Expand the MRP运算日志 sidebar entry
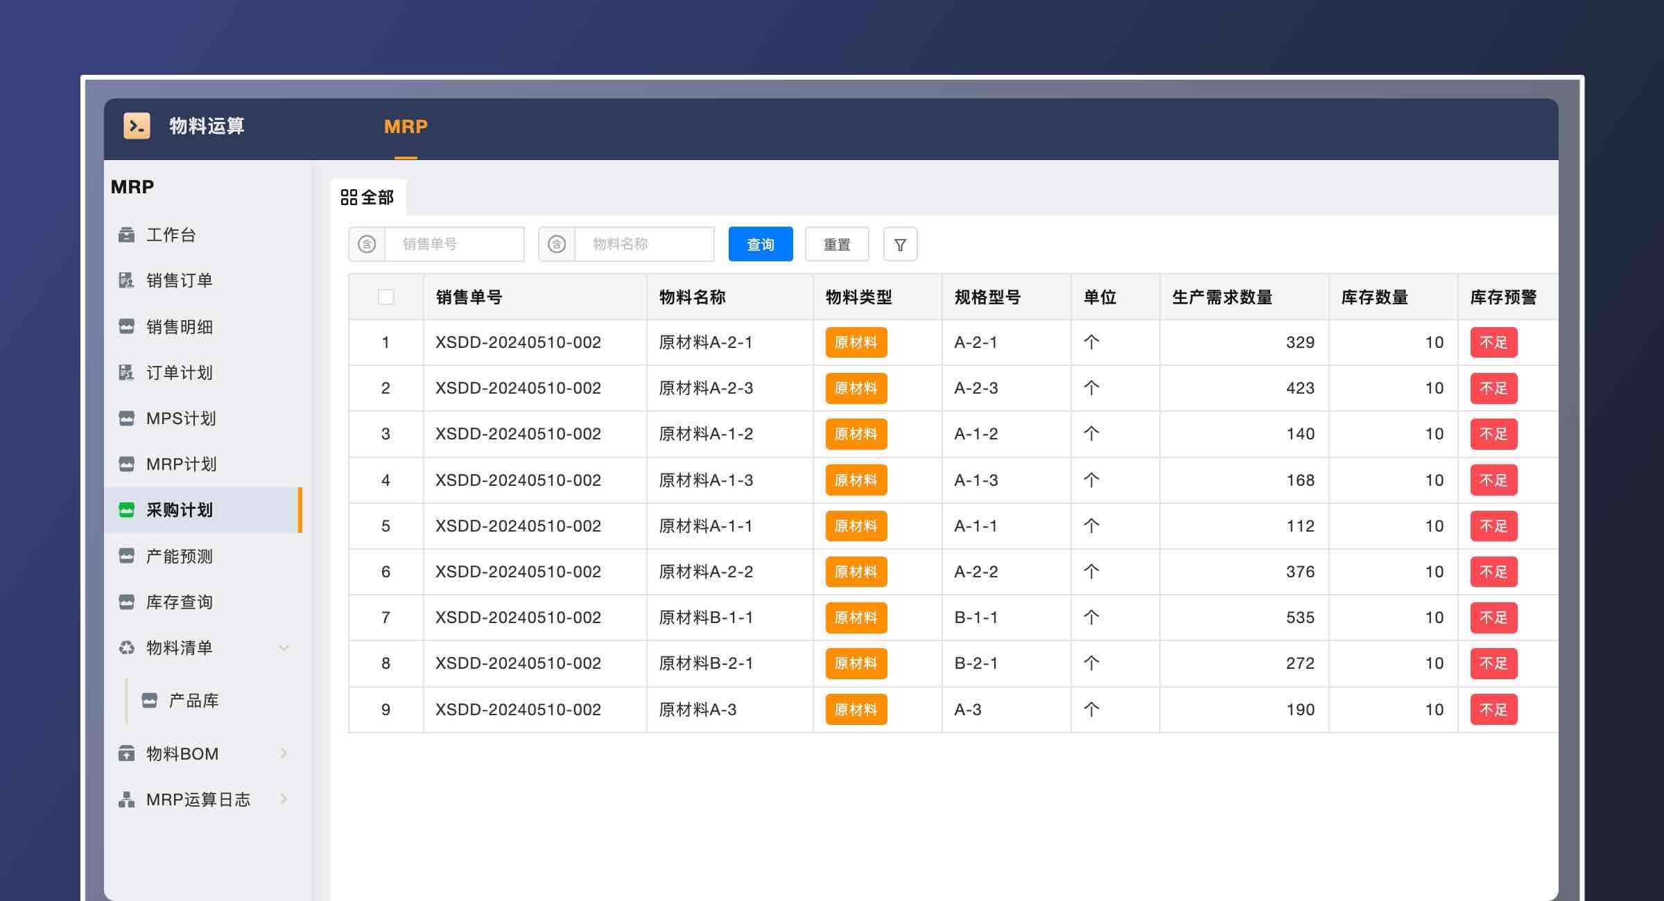 [284, 799]
